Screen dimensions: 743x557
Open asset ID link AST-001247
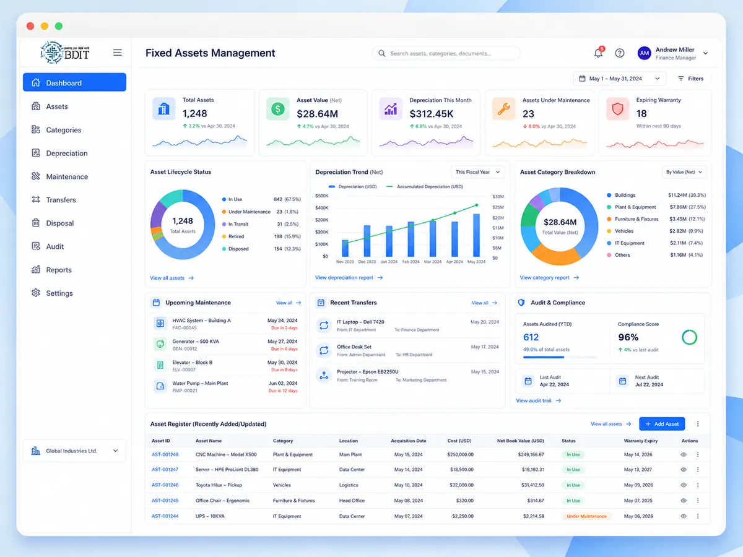[x=165, y=470]
